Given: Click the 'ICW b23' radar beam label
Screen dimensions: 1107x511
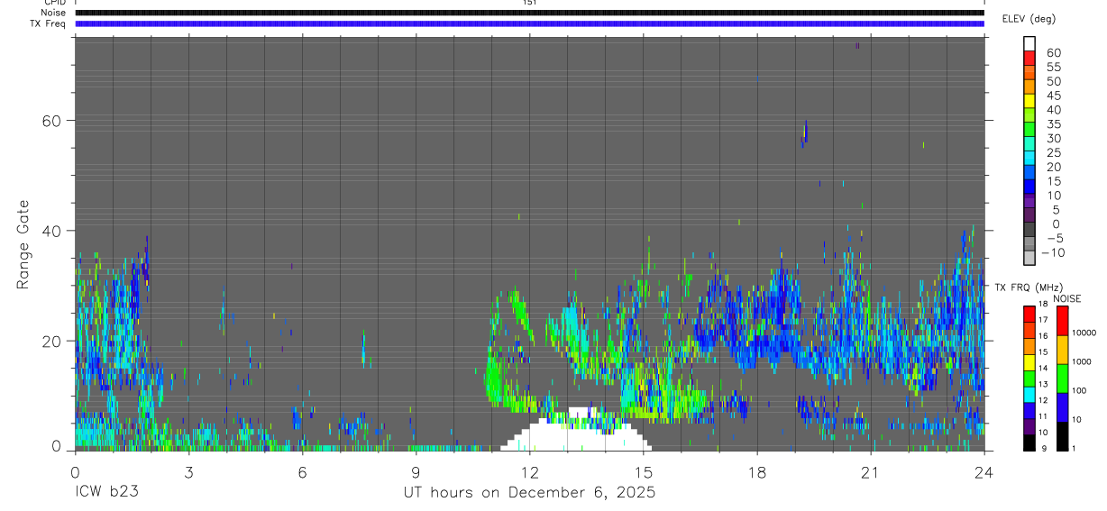Looking at the screenshot, I should pos(106,493).
